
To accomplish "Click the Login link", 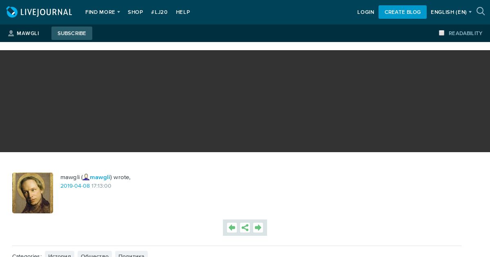I will (x=366, y=12).
